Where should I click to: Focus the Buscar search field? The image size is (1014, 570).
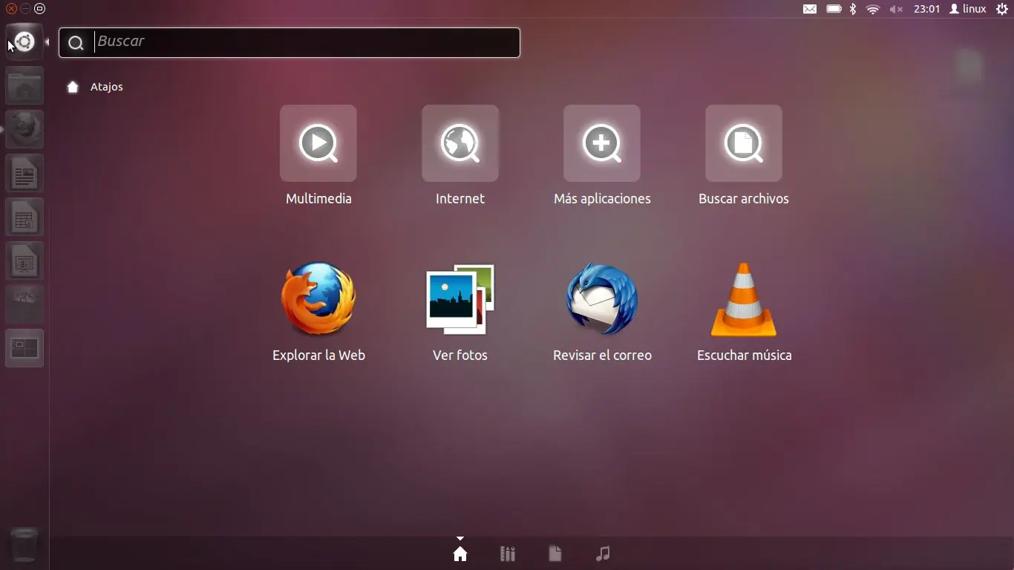pyautogui.click(x=290, y=42)
